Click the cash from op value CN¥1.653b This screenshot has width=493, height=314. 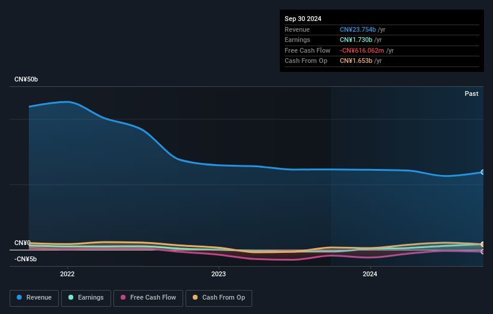[356, 61]
